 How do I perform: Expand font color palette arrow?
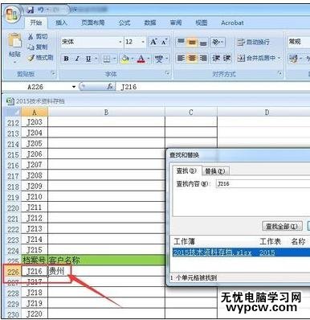(149, 59)
